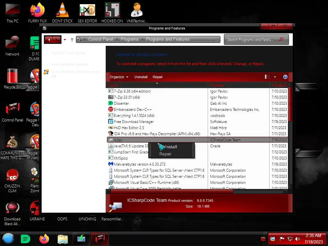328x246 pixels.
Task: Open the Recycle Bin
Action: click(12, 79)
